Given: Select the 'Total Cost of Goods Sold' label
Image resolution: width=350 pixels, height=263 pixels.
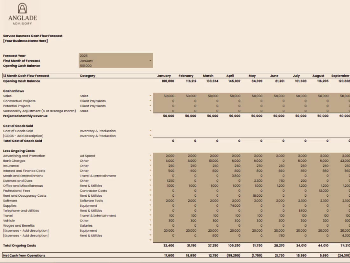Looking at the screenshot, I should pos(23,141).
